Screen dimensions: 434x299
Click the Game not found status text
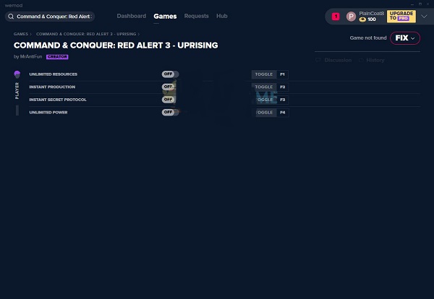pos(368,38)
